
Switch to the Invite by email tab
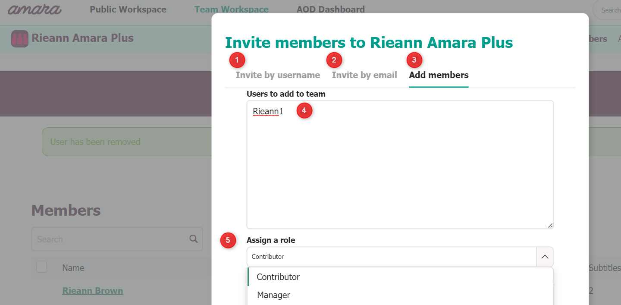(x=364, y=75)
